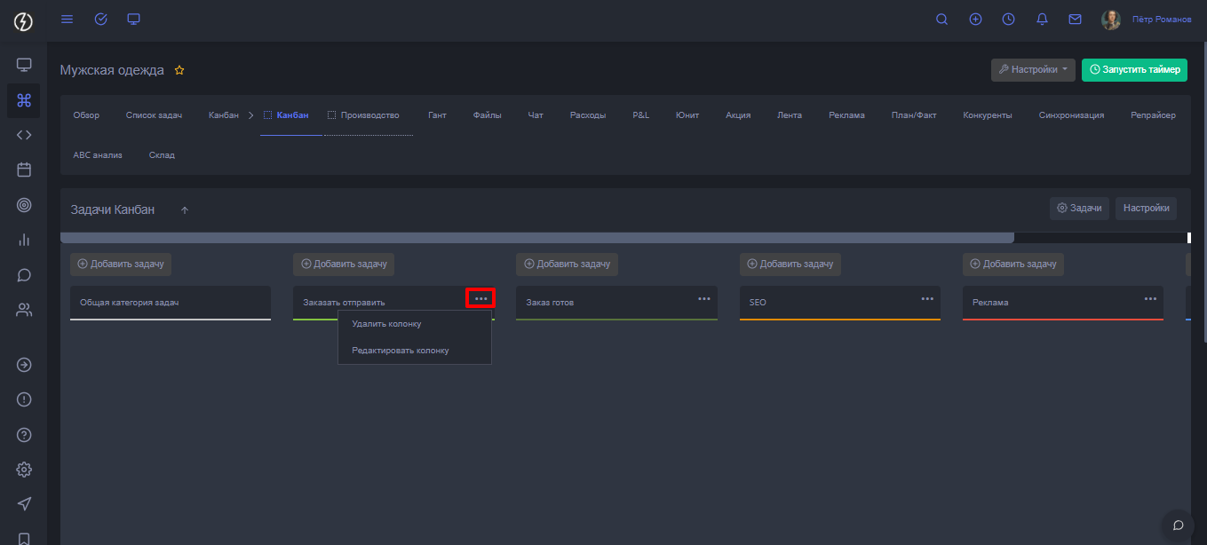This screenshot has height=545, width=1207.
Task: Expand the Настройки dropdown near timer button
Action: click(1033, 70)
